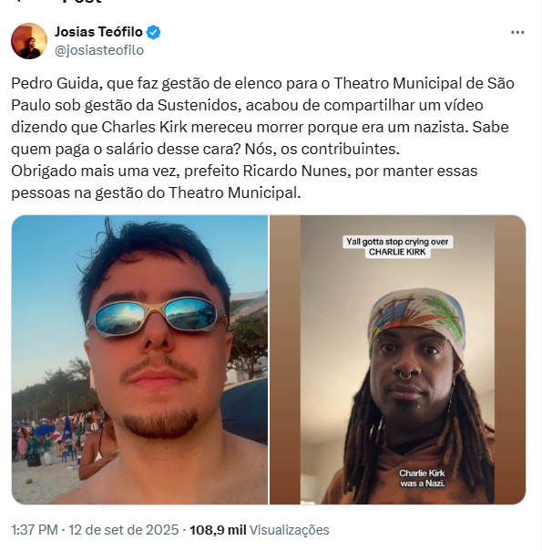This screenshot has width=542, height=551.
Task: Click the mirrored sunglasses in left photo
Action: click(156, 317)
